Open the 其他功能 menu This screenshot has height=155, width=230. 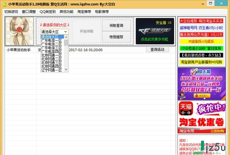[66, 11]
